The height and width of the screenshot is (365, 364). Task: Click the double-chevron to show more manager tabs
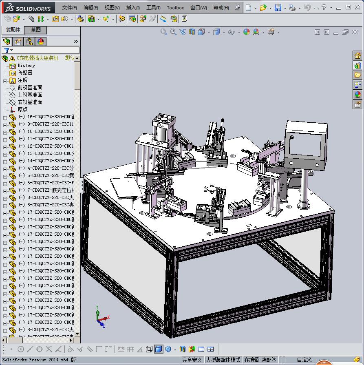[x=76, y=42]
